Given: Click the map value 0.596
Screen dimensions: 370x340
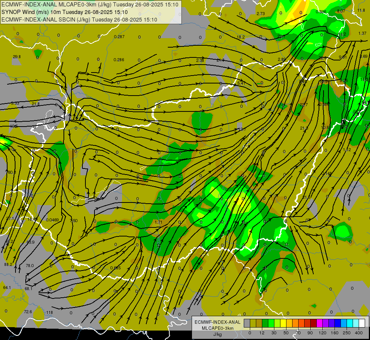Looking at the screenshot, I should tap(321, 12).
